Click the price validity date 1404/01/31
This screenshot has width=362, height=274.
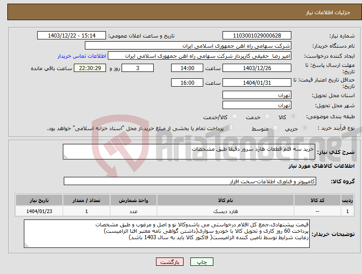(257, 82)
